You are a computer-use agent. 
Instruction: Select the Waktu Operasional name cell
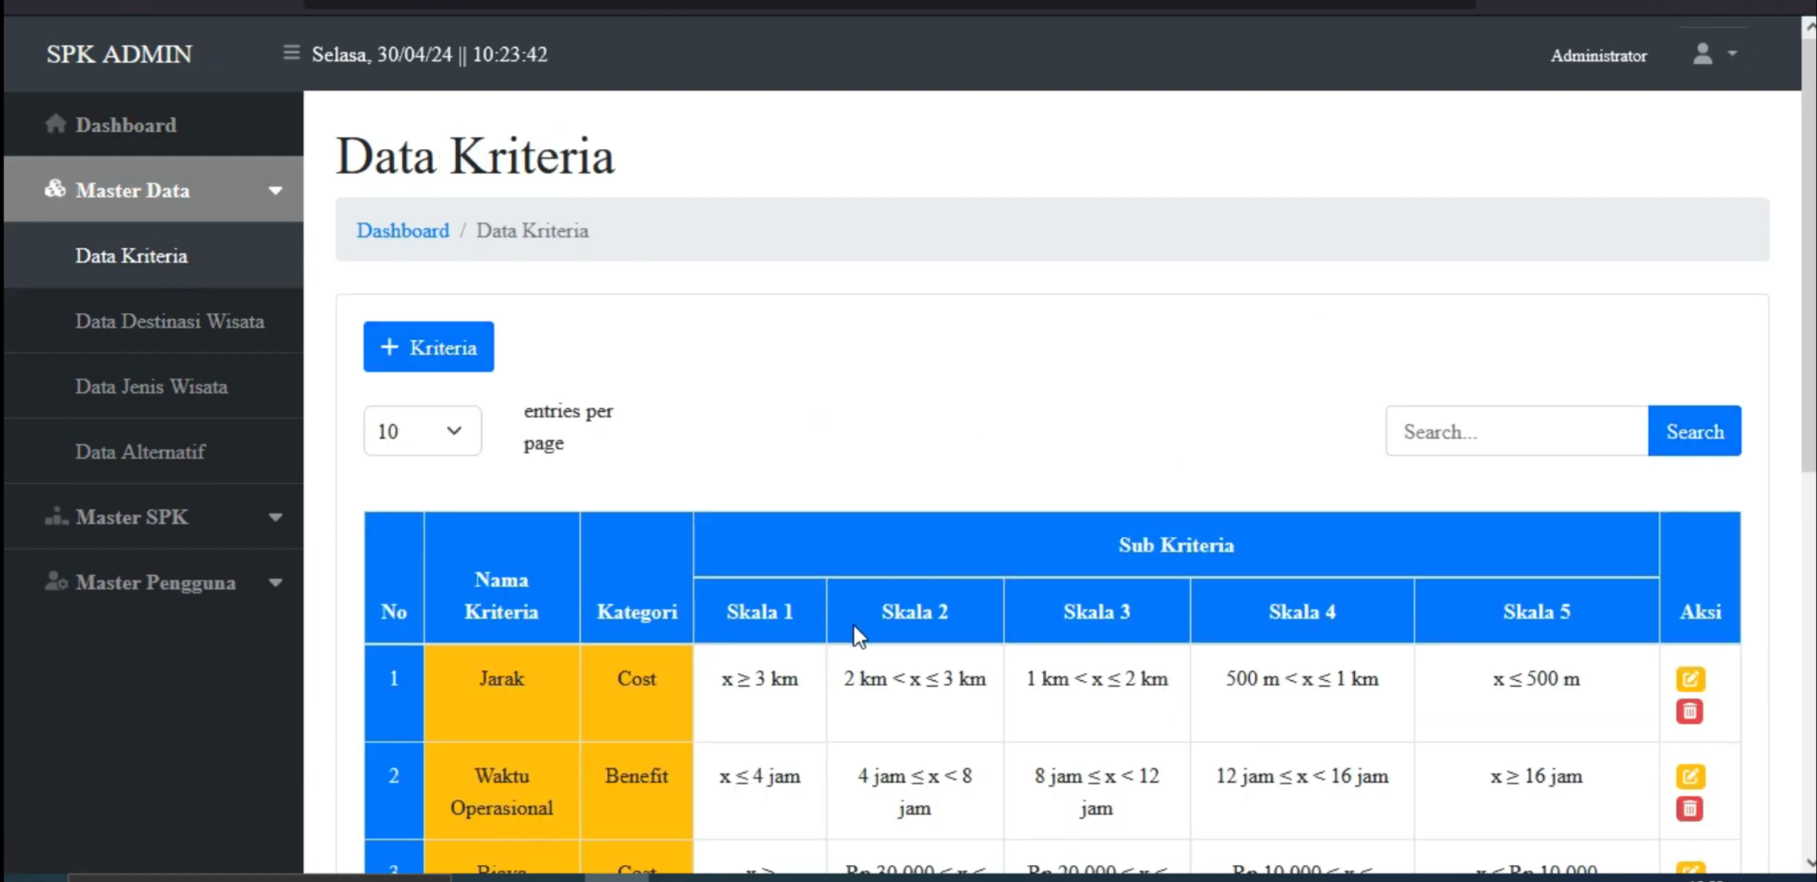coord(501,791)
